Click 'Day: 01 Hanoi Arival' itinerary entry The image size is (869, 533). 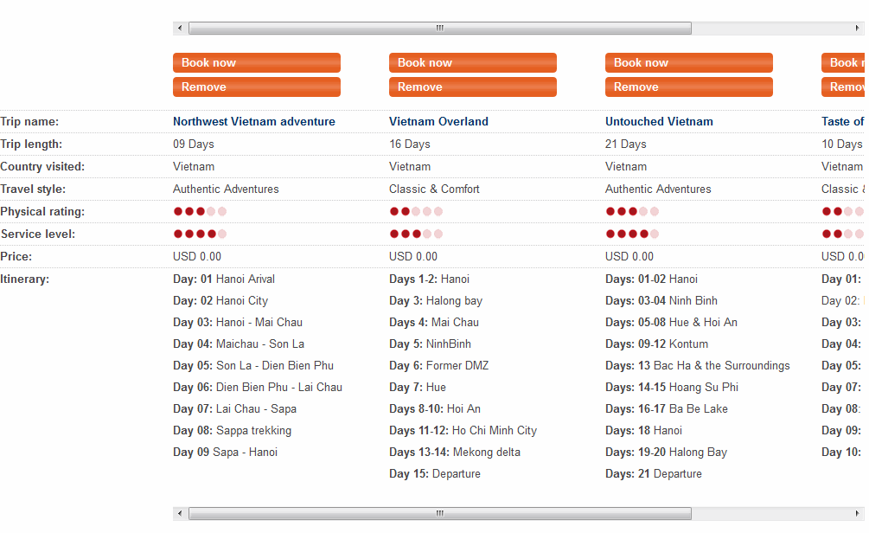pyautogui.click(x=224, y=279)
